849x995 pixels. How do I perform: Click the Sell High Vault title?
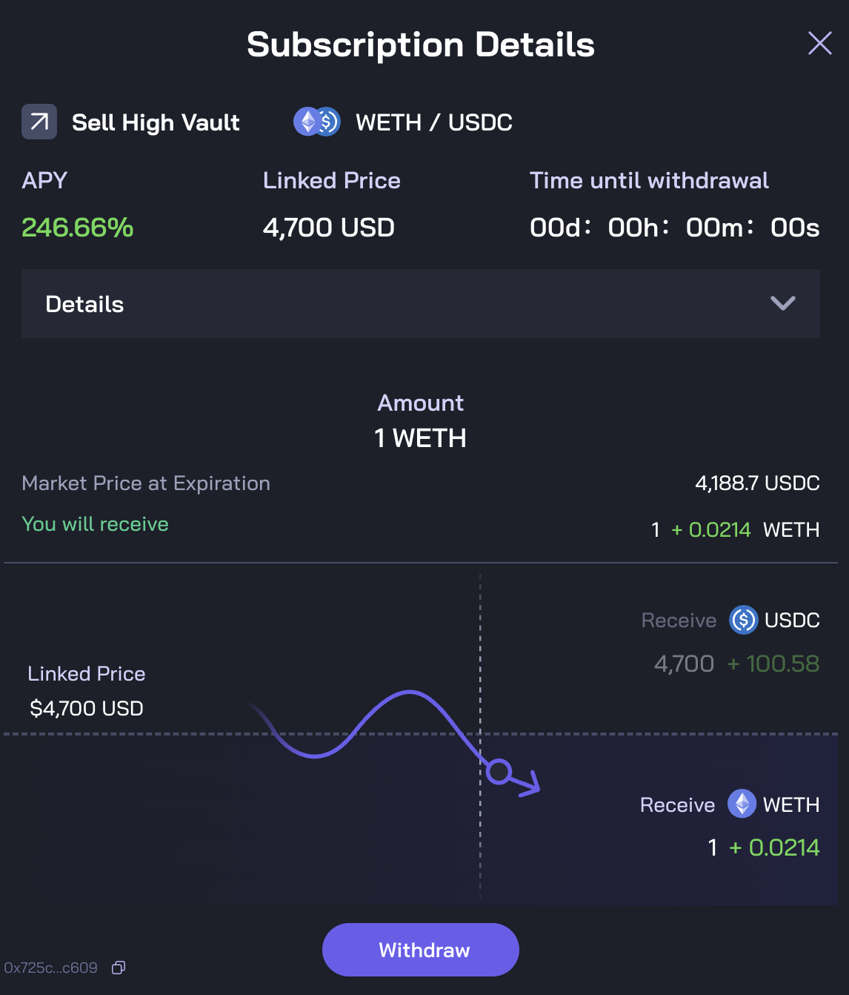[x=156, y=122]
